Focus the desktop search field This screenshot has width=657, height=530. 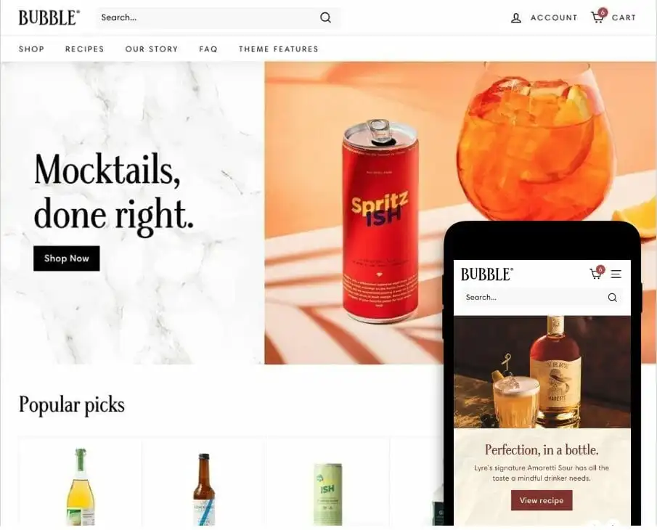[219, 17]
